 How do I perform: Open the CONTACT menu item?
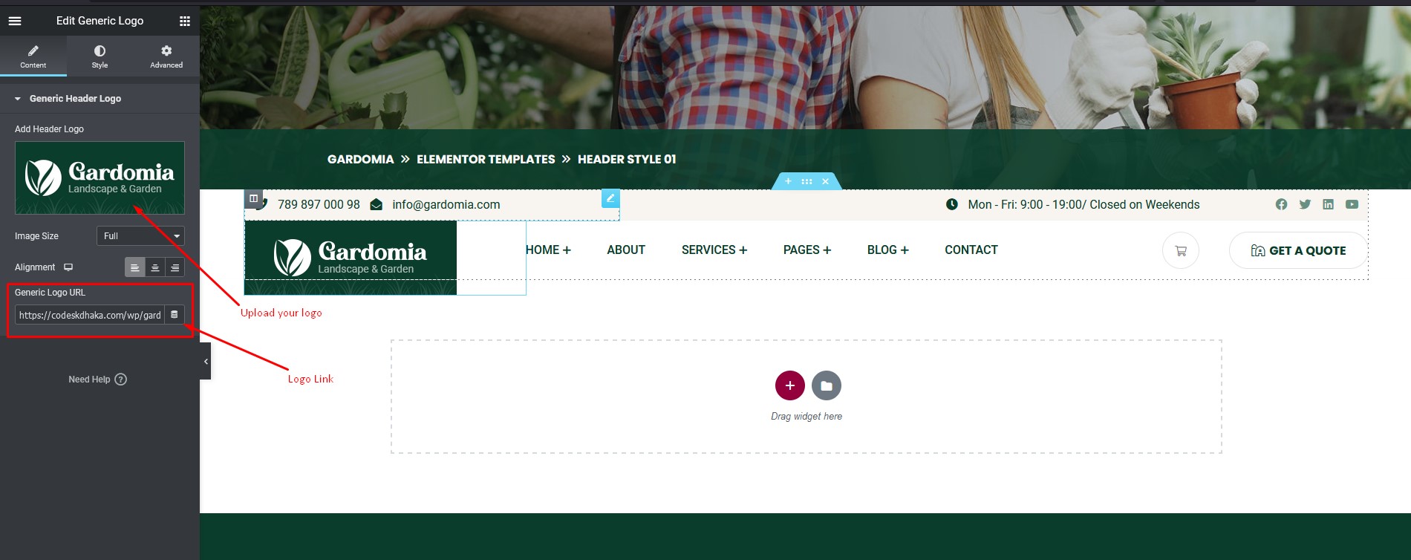coord(971,250)
